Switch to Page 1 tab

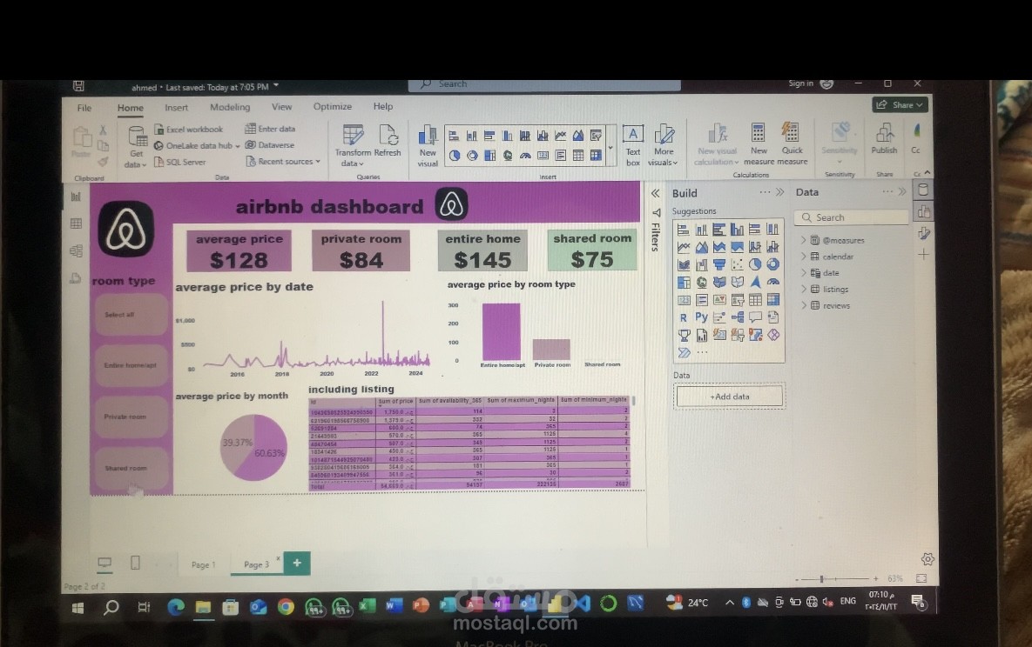[204, 564]
